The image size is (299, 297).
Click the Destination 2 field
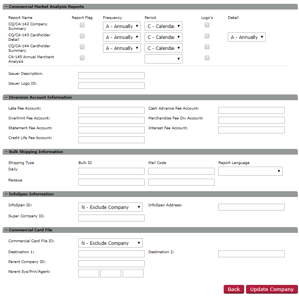pyautogui.click(x=251, y=254)
